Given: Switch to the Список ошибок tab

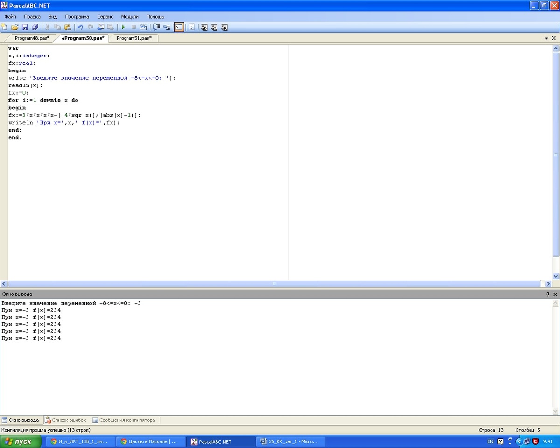Looking at the screenshot, I should [66, 420].
